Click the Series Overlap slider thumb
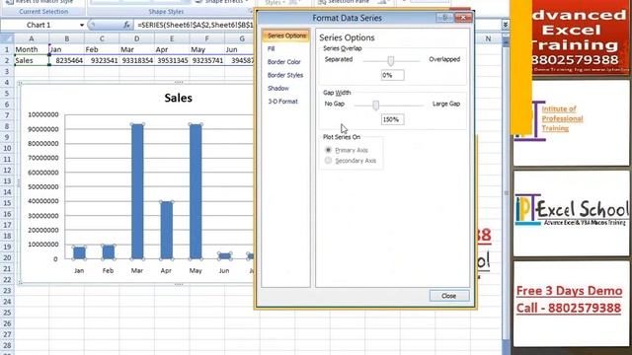 click(x=391, y=61)
